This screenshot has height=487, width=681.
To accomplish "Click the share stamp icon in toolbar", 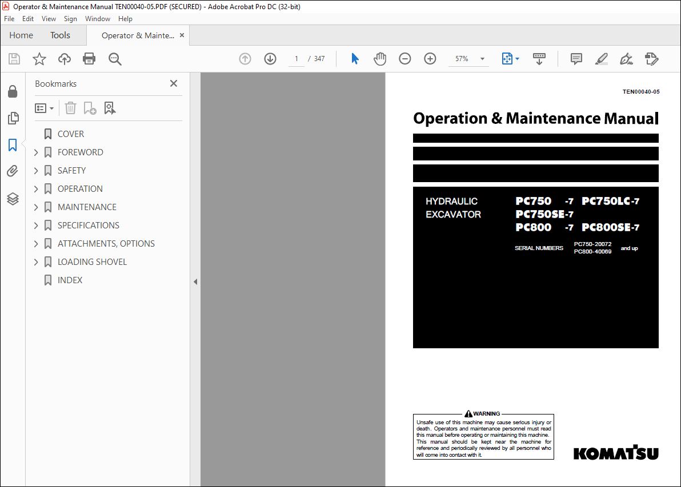I will coord(651,59).
